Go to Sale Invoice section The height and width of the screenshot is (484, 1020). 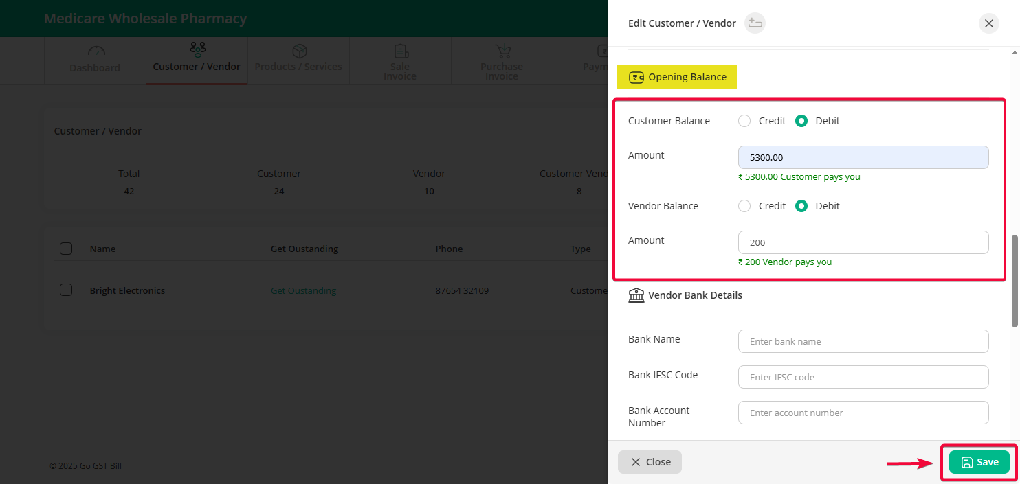400,62
